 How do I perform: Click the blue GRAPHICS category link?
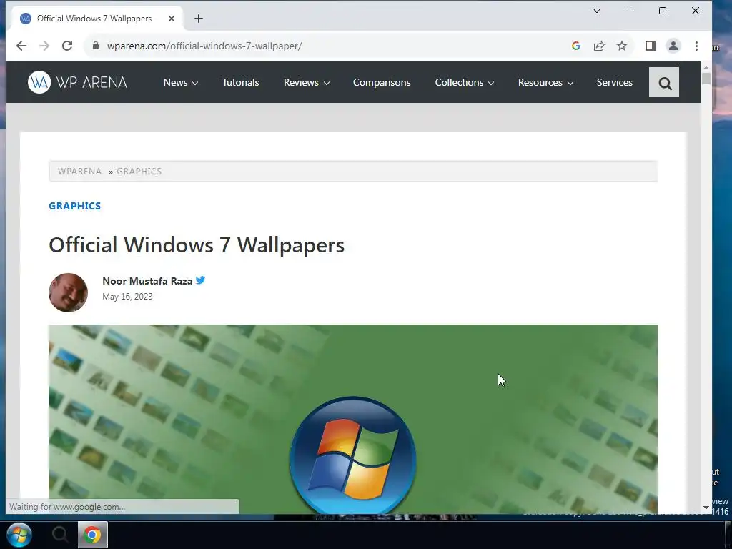(x=74, y=206)
